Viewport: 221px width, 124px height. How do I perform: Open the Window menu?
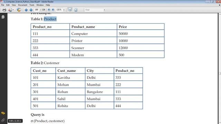point(40,5)
